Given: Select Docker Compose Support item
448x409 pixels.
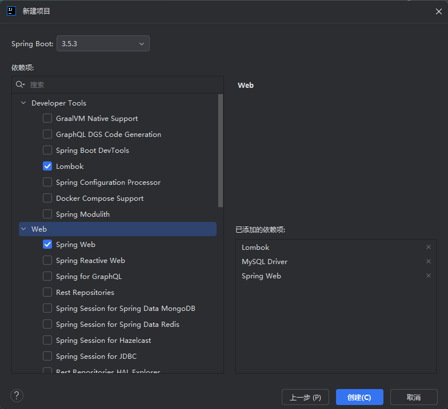Looking at the screenshot, I should [99, 199].
